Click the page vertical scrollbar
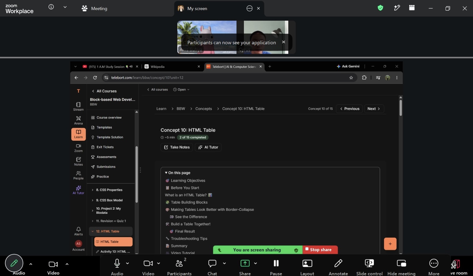Image resolution: width=473 pixels, height=276 pixels. point(400,108)
